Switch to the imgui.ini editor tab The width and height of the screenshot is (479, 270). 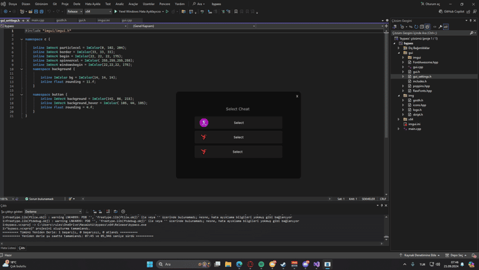click(x=104, y=20)
